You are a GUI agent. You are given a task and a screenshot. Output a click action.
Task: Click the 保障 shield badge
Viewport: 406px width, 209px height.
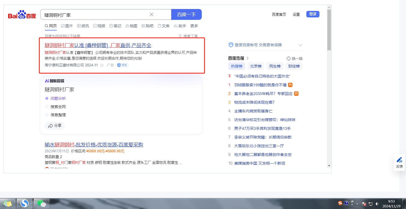(x=123, y=65)
